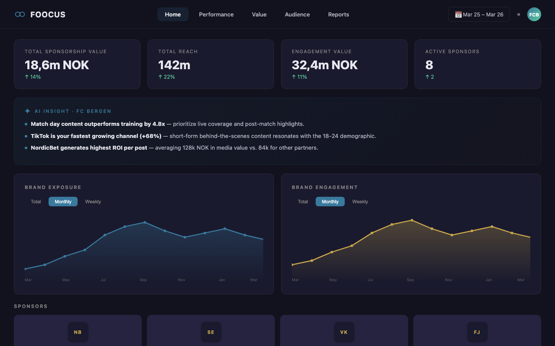Switch Brand Engagement chart to Weekly
Viewport: 555px width, 346px height.
(360, 202)
